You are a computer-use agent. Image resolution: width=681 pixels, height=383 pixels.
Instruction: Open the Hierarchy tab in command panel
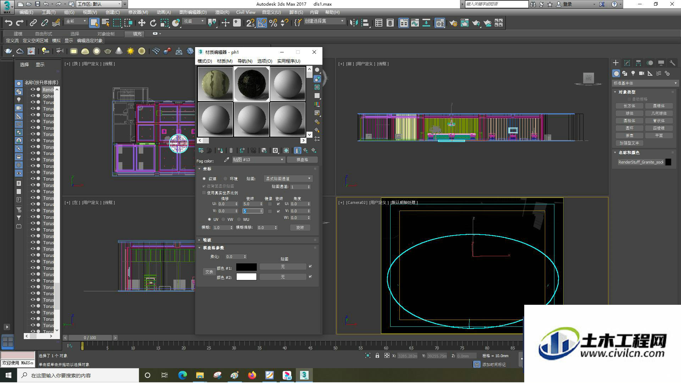[638, 63]
